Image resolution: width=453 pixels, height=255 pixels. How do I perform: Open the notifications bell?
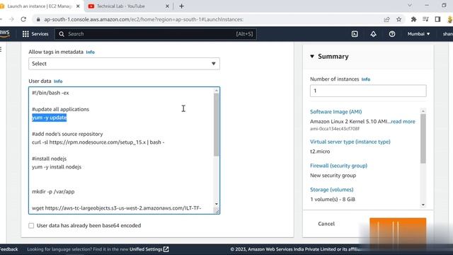373,34
